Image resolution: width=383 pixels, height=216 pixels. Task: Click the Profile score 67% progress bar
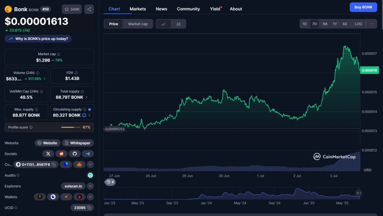click(71, 127)
